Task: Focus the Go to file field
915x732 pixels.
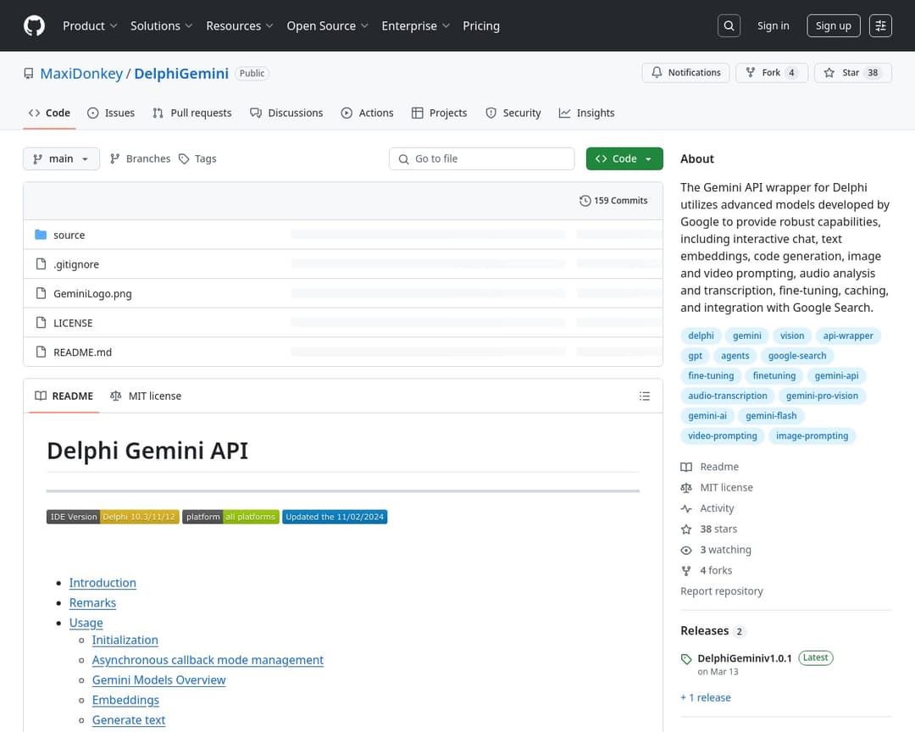Action: tap(481, 158)
